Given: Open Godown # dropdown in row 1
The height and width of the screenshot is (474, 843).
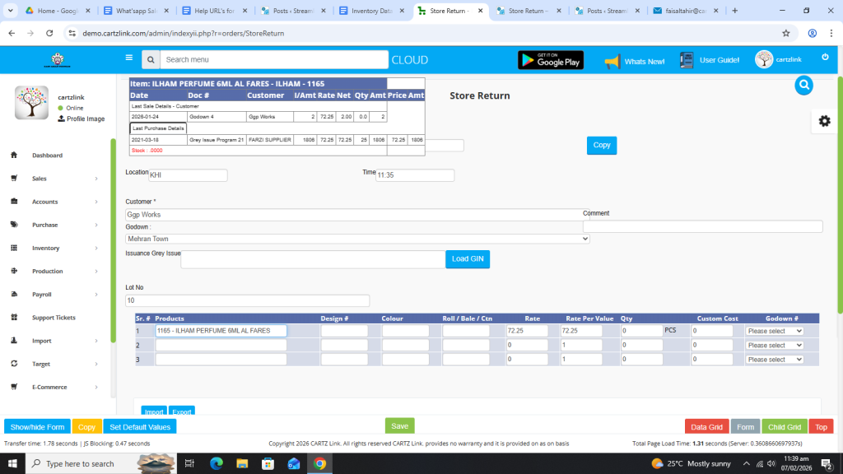Looking at the screenshot, I should point(774,331).
